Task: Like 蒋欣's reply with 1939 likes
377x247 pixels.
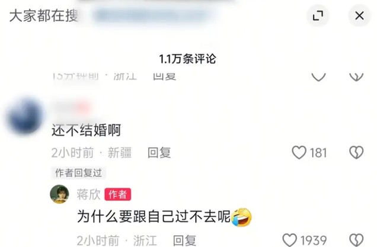Action: [x=289, y=240]
